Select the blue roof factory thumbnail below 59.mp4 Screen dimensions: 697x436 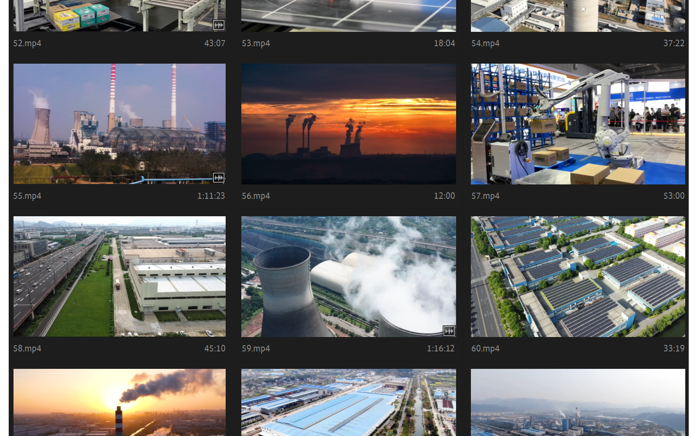click(348, 402)
